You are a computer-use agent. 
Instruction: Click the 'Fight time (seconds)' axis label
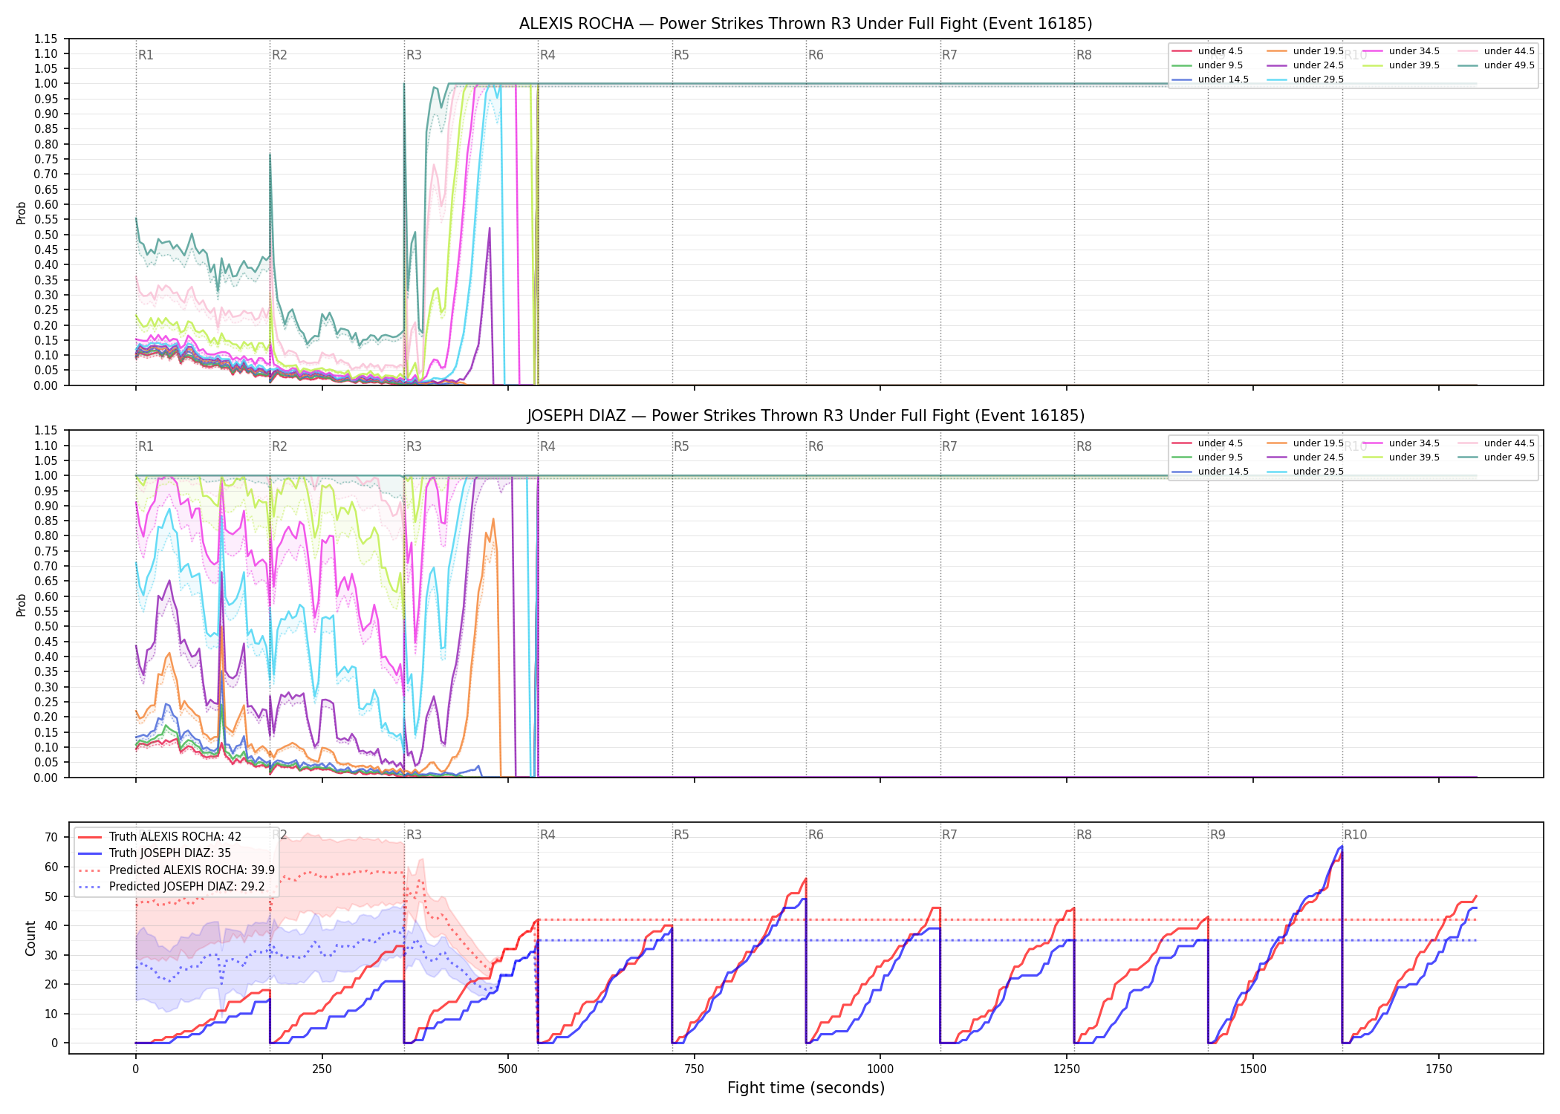point(806,1088)
